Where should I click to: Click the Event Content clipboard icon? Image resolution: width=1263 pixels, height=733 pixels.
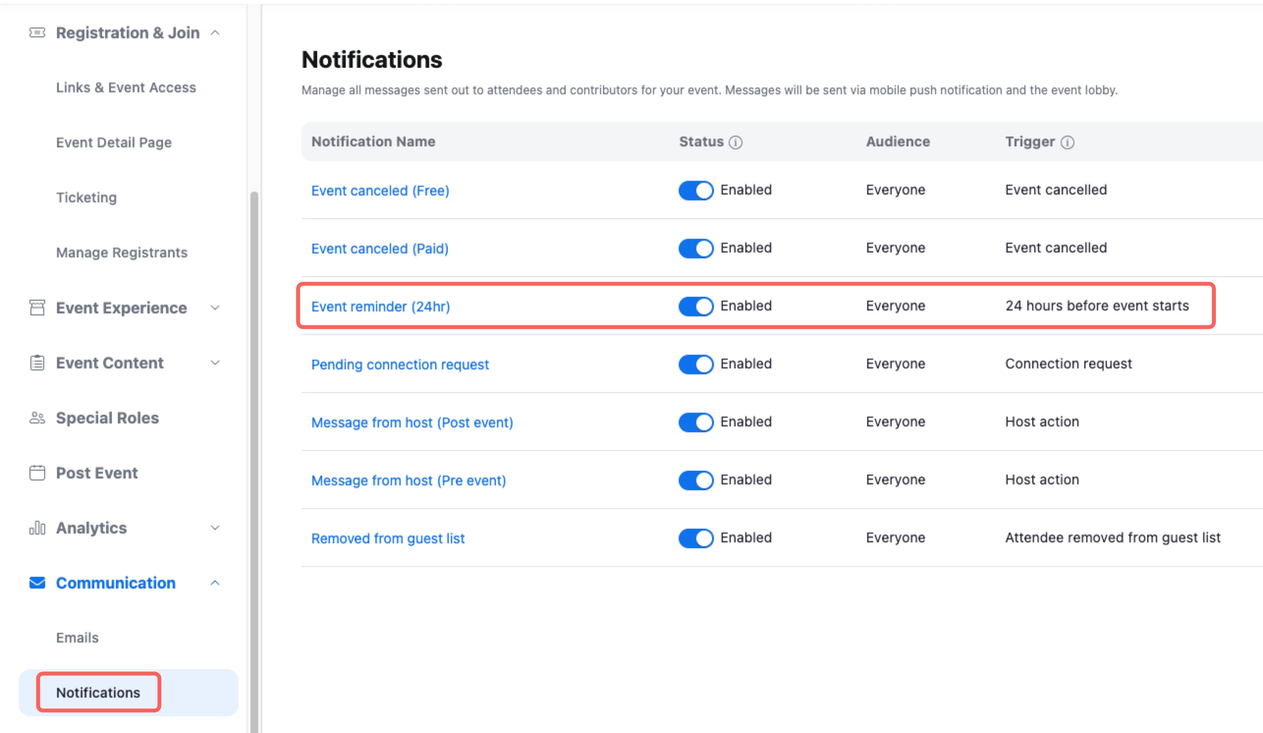click(x=37, y=363)
